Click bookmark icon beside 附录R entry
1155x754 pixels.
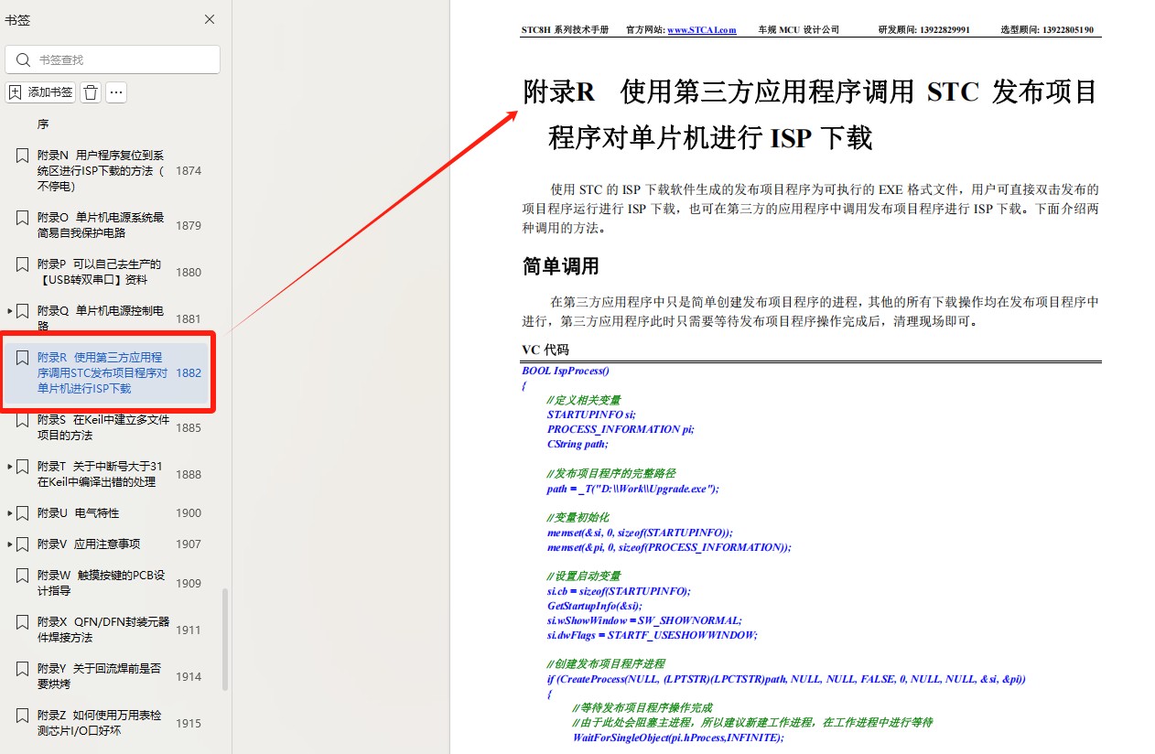point(23,358)
